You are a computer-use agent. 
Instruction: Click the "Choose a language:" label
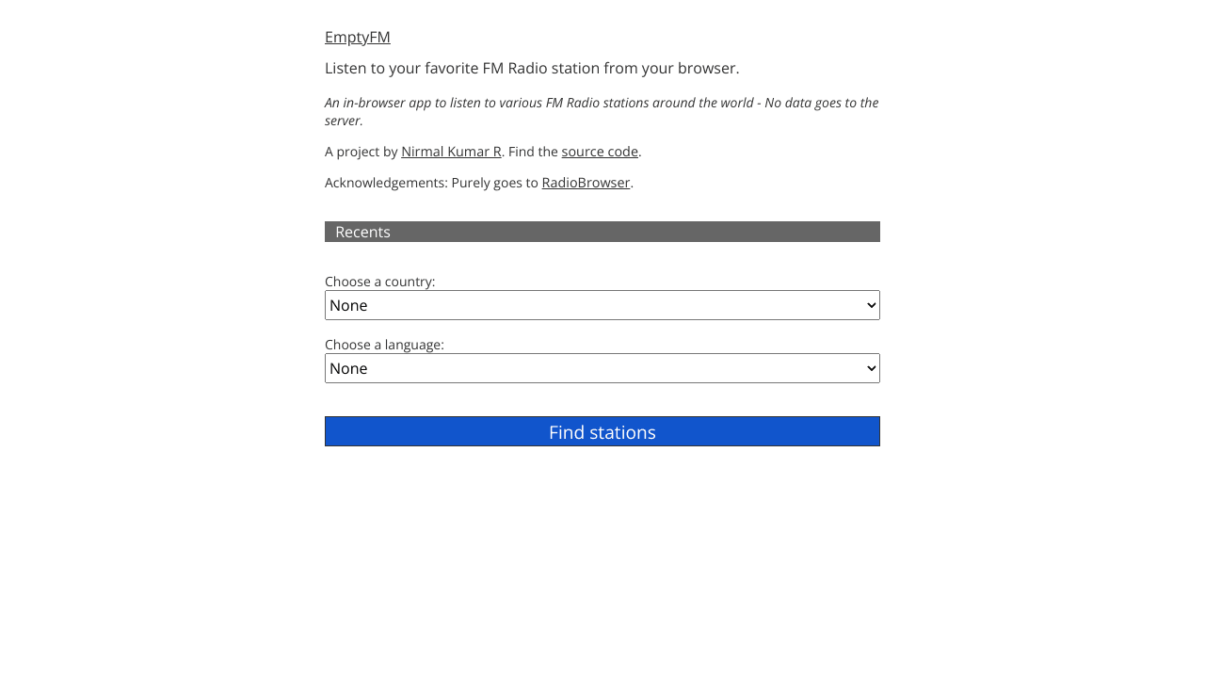(384, 345)
